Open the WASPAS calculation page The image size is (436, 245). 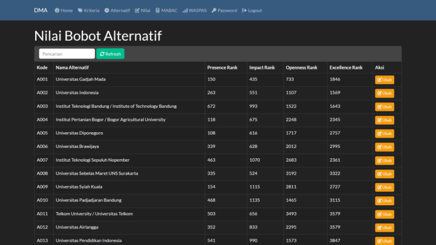coord(194,10)
